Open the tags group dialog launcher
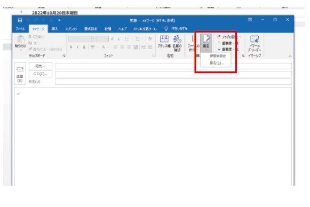Screen dimensions: 310x207 [243, 56]
